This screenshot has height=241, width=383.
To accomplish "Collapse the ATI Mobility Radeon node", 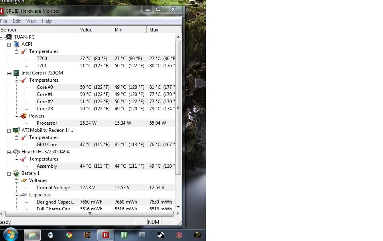I will coord(9,131).
